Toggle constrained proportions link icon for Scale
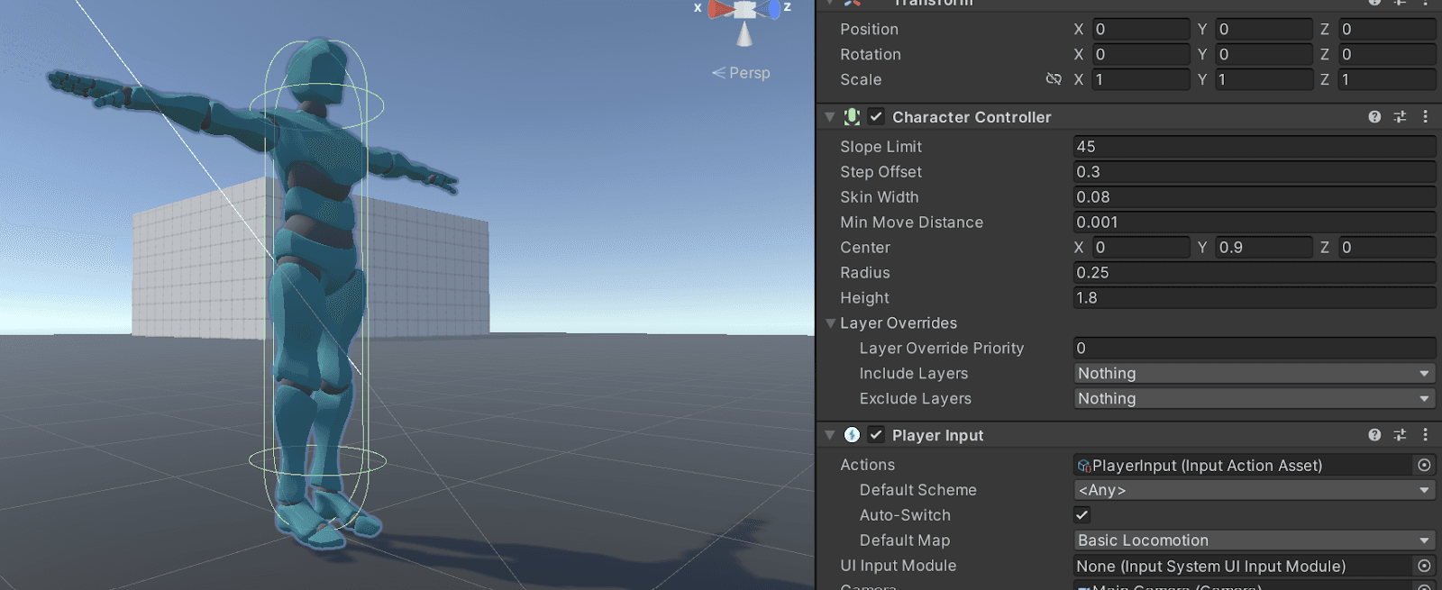The width and height of the screenshot is (1442, 590). point(1054,79)
